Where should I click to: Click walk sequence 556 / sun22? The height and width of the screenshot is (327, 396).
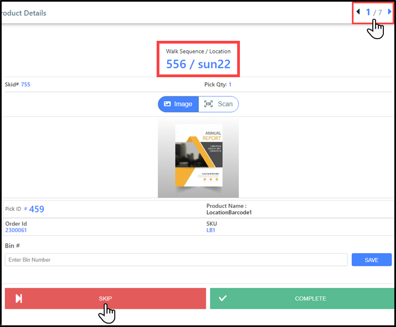tap(198, 64)
